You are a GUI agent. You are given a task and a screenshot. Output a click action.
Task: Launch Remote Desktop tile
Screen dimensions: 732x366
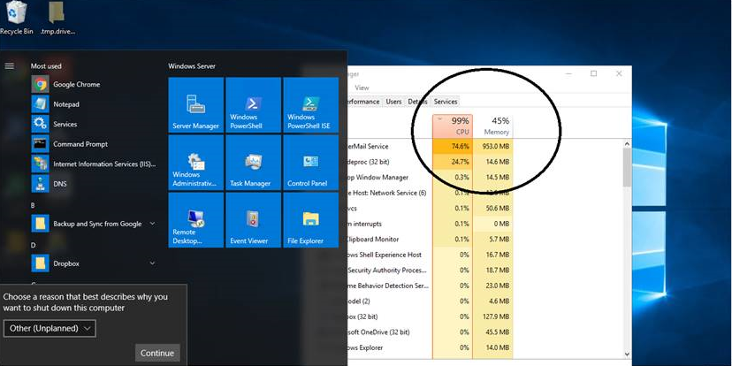[195, 220]
